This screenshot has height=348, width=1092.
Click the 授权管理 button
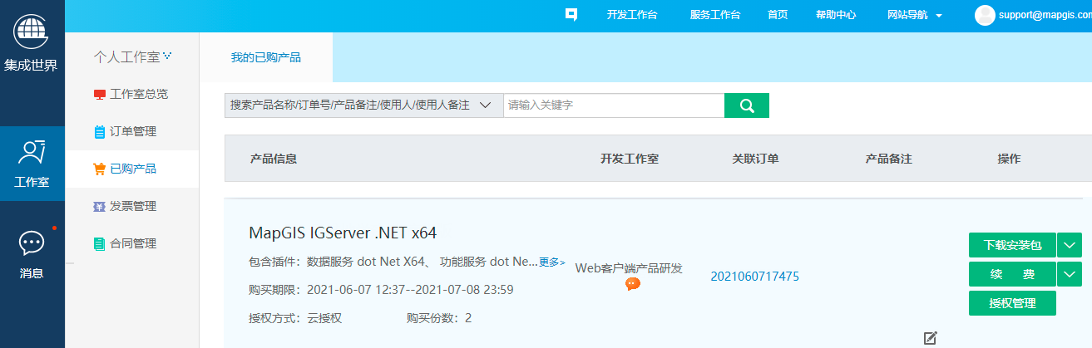[x=1012, y=303]
